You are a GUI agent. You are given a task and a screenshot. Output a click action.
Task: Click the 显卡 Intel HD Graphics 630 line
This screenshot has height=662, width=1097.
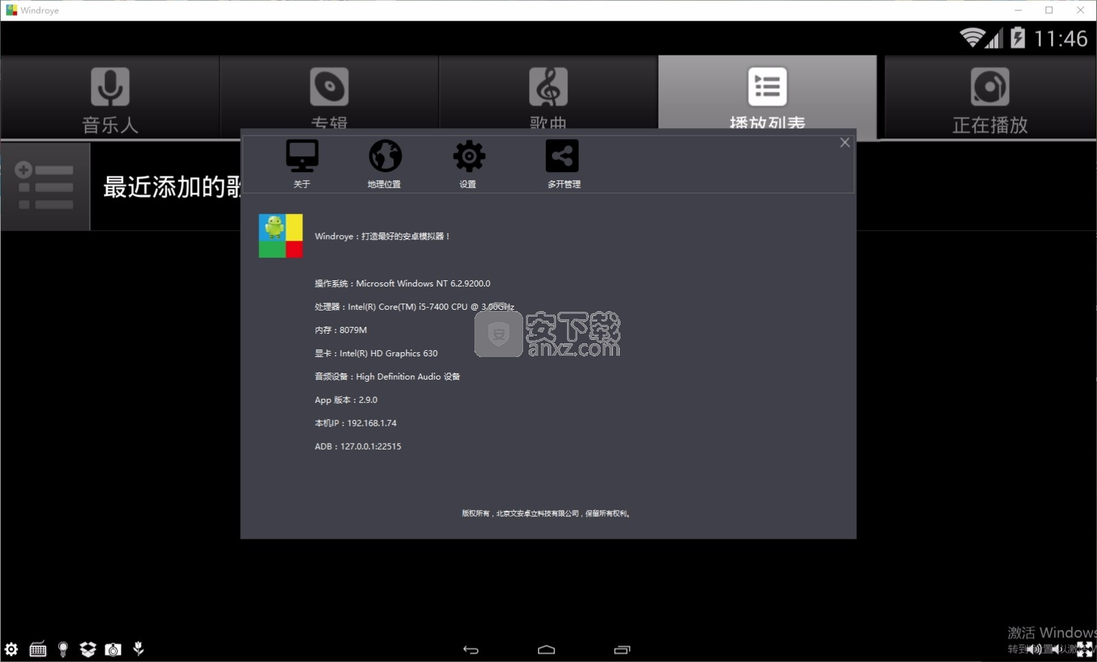(376, 354)
